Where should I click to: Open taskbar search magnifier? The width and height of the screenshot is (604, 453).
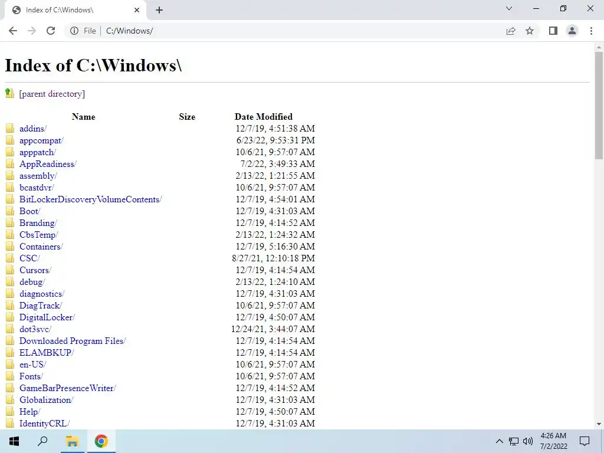click(x=42, y=441)
